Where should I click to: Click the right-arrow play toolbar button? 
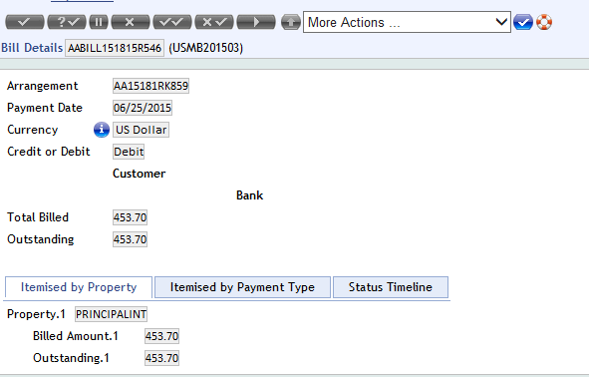(256, 22)
